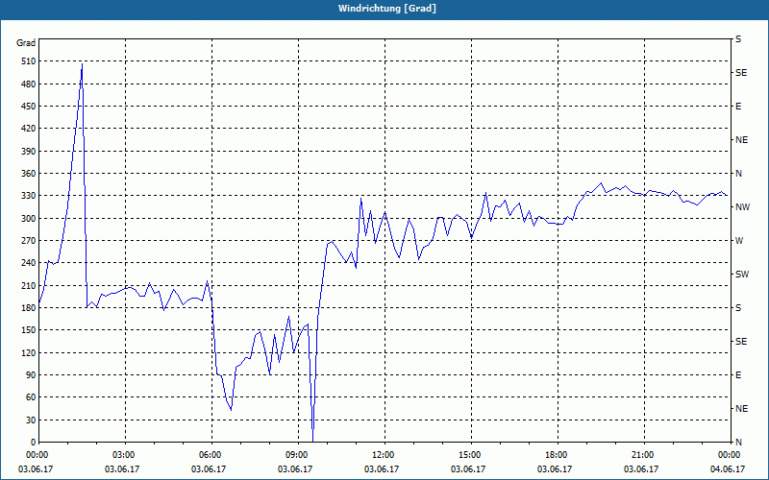Select the 18:00 time label

coord(555,455)
